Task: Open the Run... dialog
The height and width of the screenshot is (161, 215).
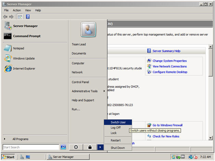Action: [x=76, y=109]
